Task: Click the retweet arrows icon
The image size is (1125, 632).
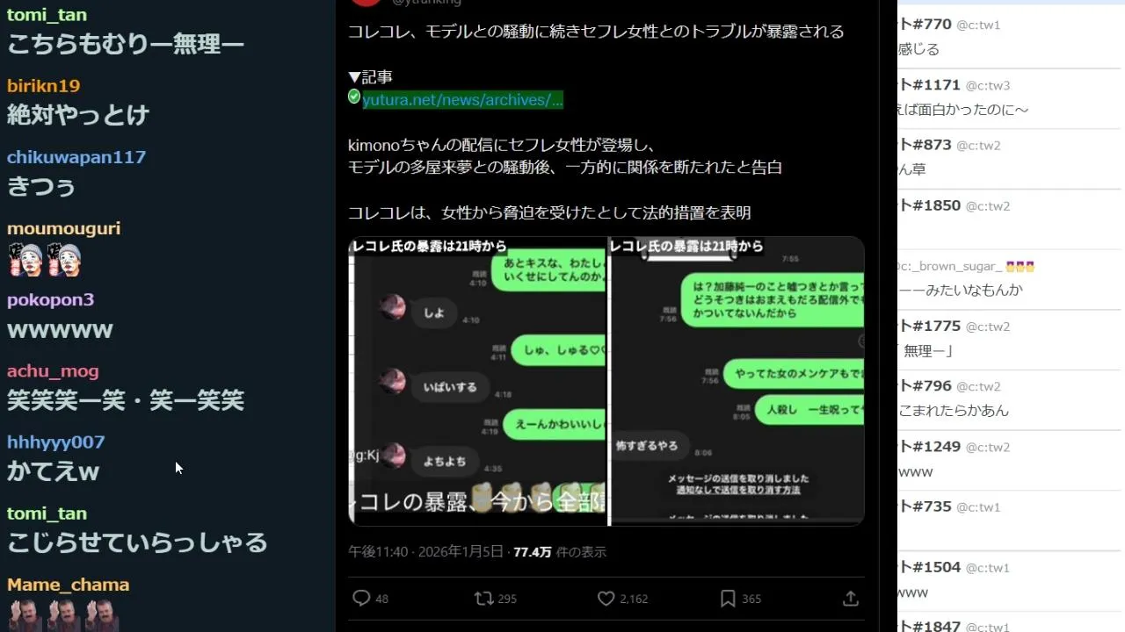Action: pos(483,599)
